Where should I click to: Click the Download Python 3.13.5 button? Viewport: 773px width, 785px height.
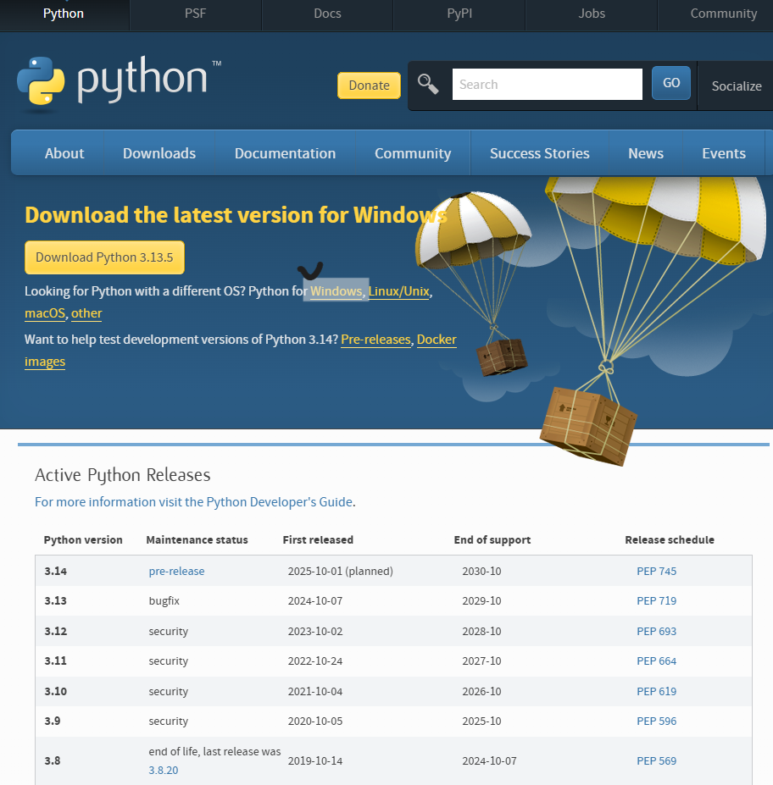click(x=105, y=257)
